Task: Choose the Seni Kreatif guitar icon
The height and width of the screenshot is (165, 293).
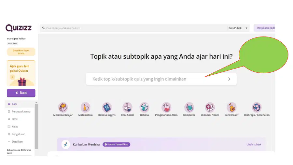Action: pyautogui.click(x=231, y=107)
